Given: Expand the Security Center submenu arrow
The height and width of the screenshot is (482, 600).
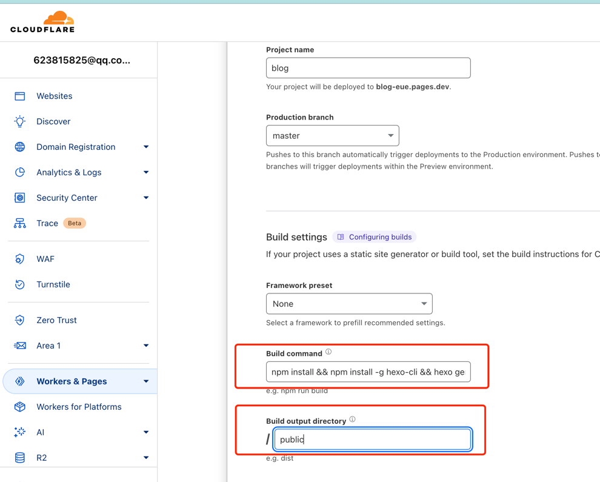Looking at the screenshot, I should tap(146, 198).
